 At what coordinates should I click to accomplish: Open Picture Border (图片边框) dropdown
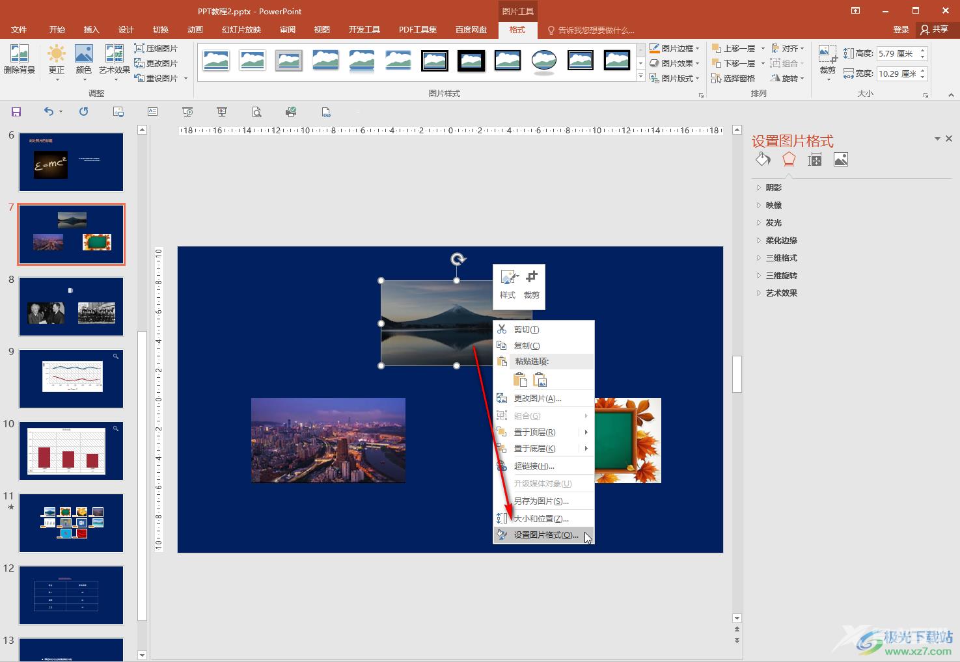pyautogui.click(x=674, y=48)
